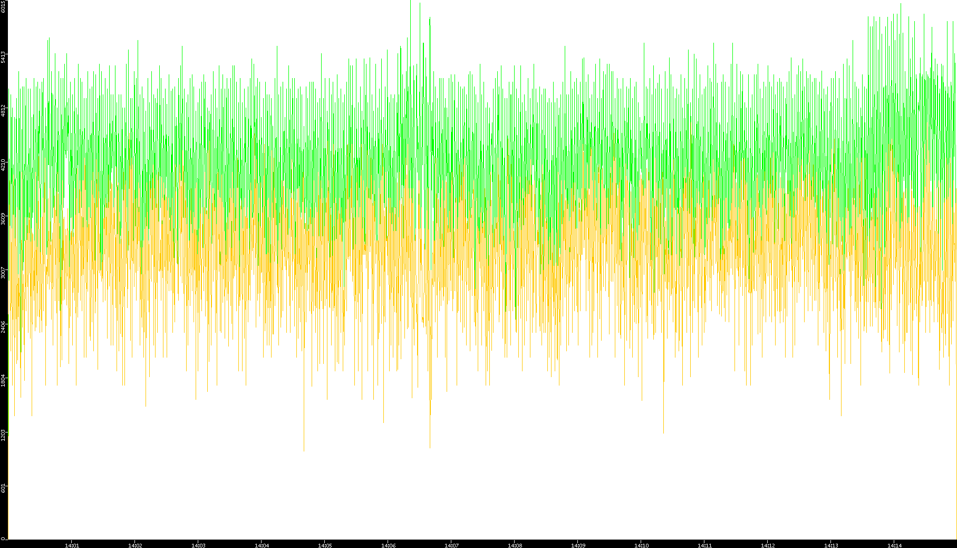Screen dimensions: 957x548
Task: Click the 601 vertical axis label
Action: (4, 488)
